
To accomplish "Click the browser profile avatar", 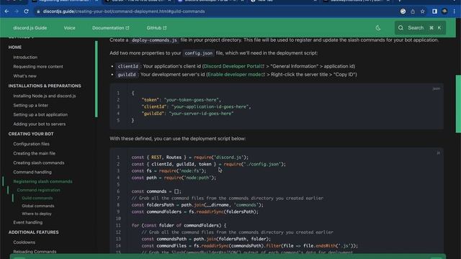I will point(444,12).
